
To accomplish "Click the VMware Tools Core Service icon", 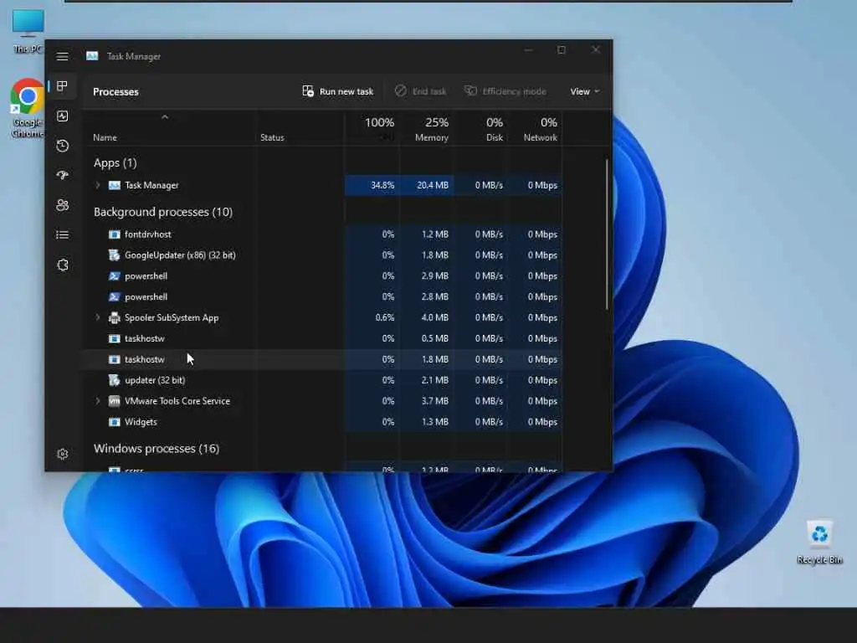I will click(114, 401).
